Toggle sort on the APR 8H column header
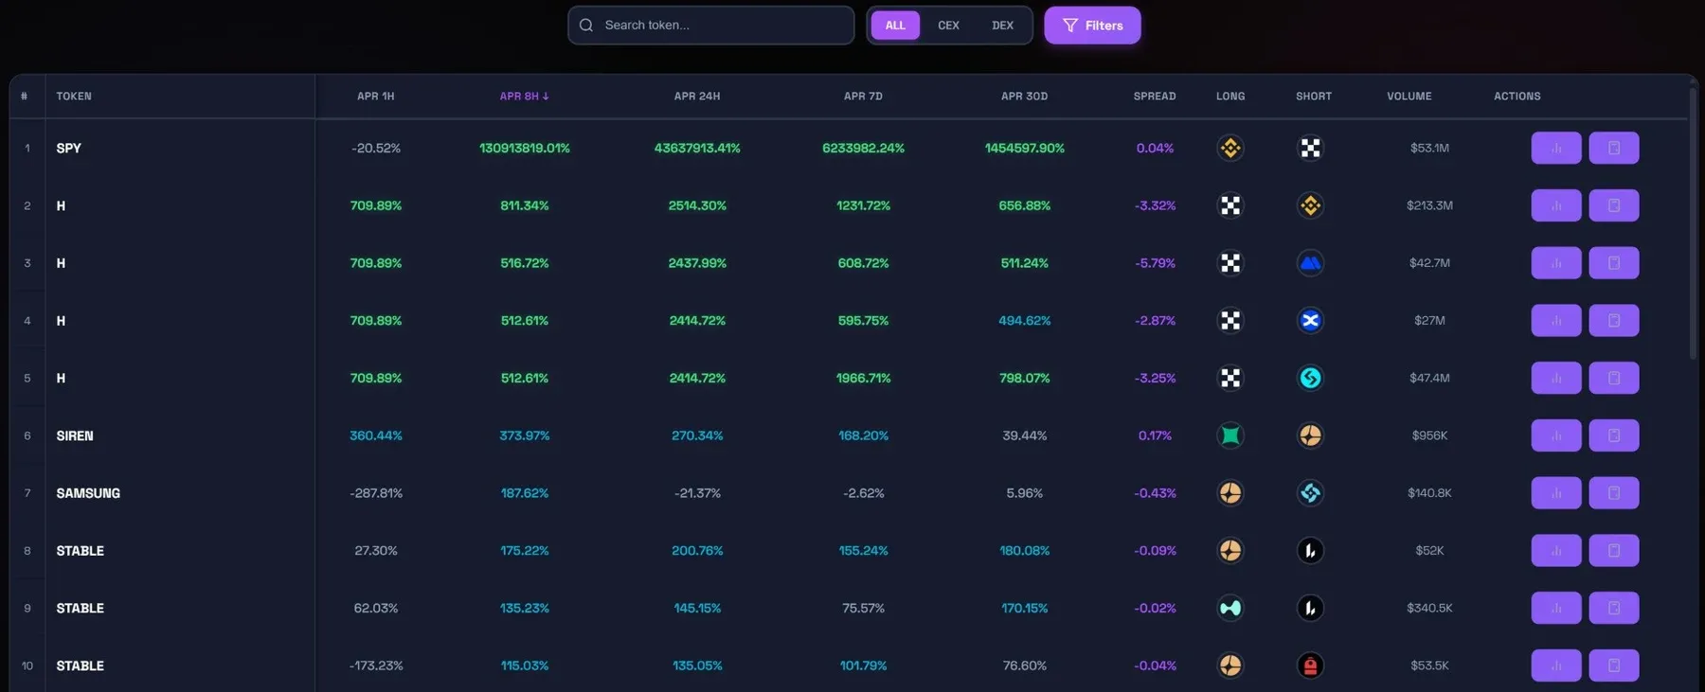 (524, 97)
